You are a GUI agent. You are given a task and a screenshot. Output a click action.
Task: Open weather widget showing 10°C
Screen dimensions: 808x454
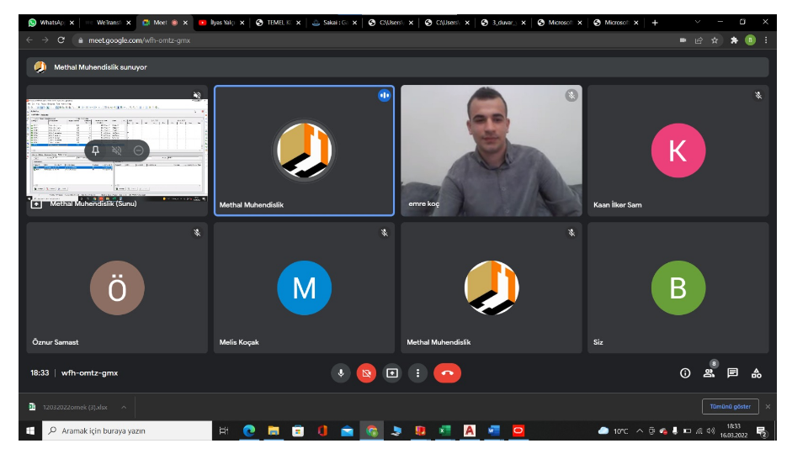click(x=614, y=430)
